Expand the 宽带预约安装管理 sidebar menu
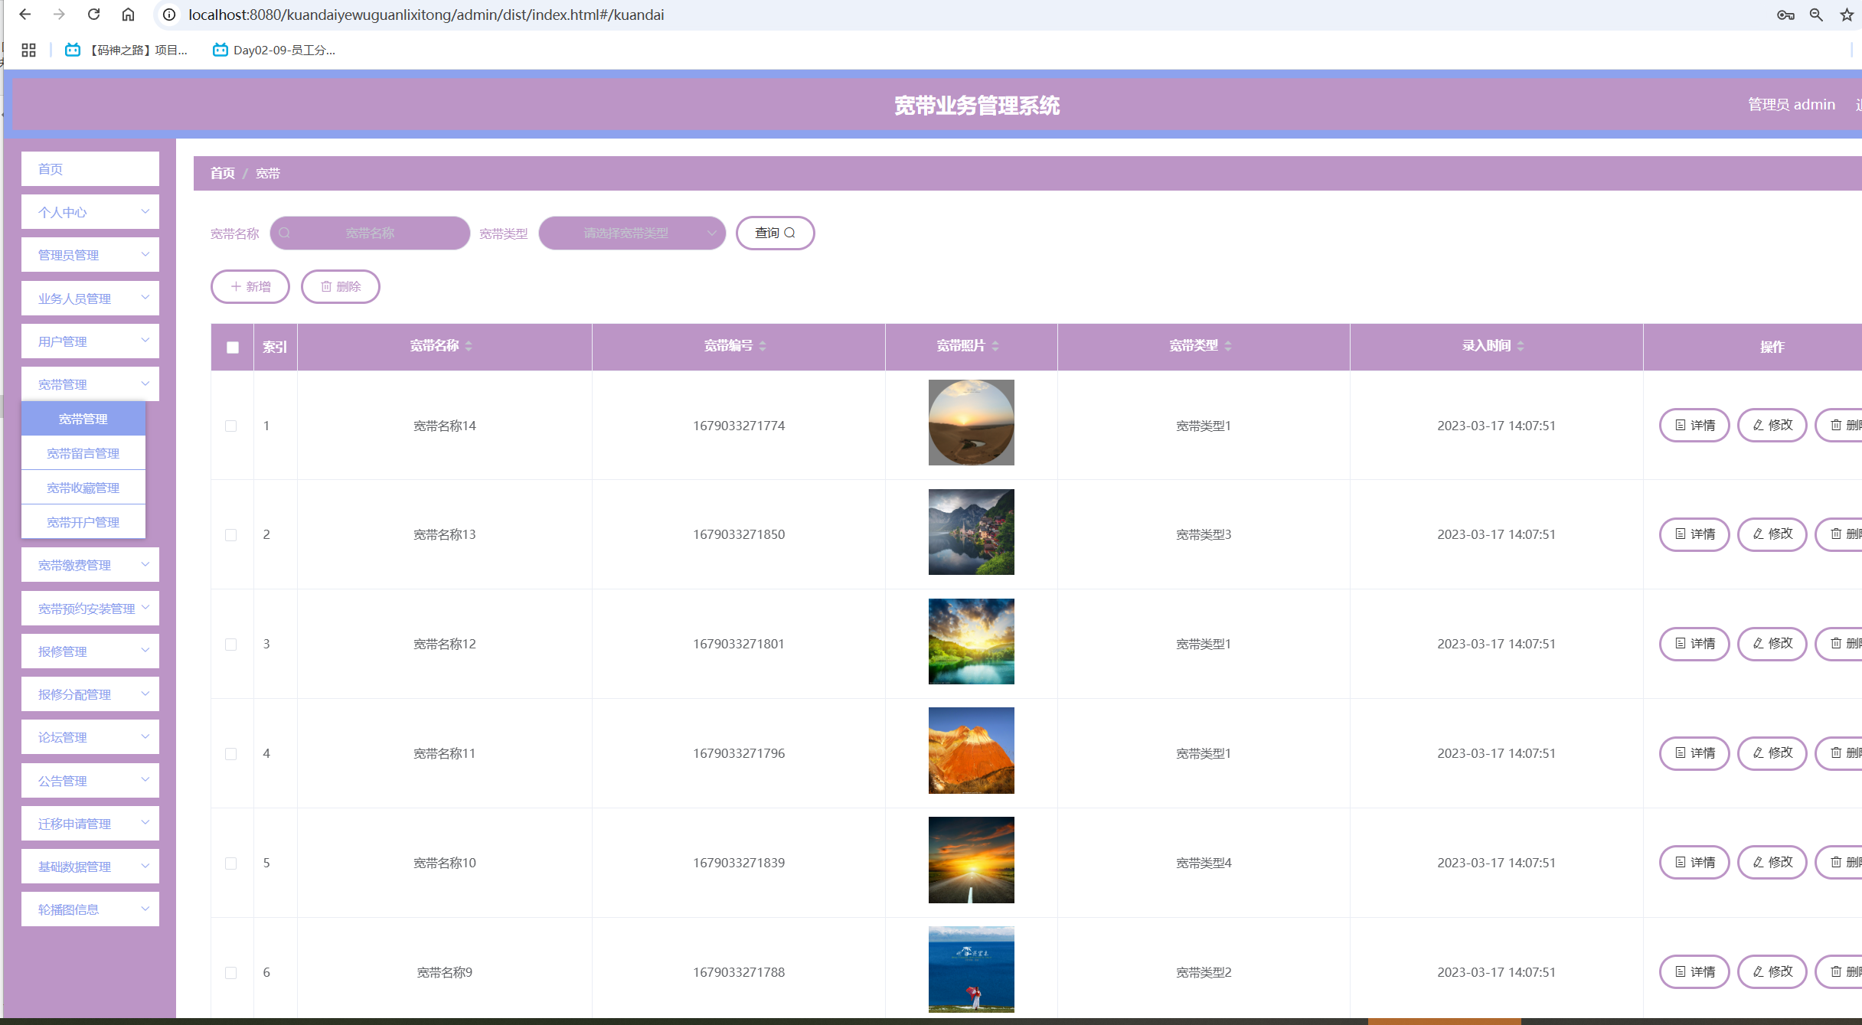This screenshot has height=1025, width=1862. 90,609
